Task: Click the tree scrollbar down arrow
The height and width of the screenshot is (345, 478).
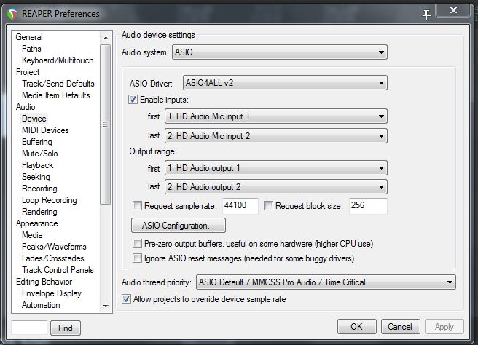Action: [106, 306]
